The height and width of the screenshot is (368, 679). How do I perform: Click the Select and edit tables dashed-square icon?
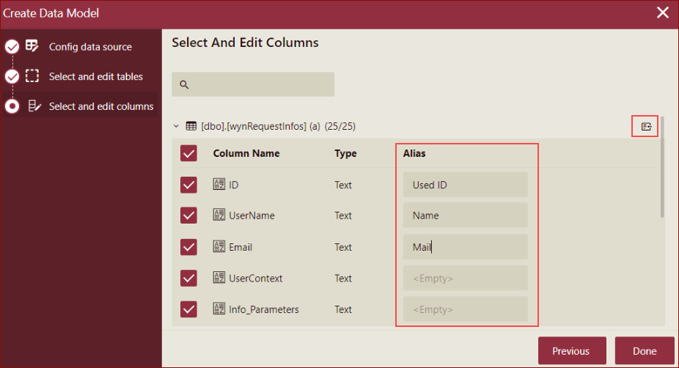point(32,76)
